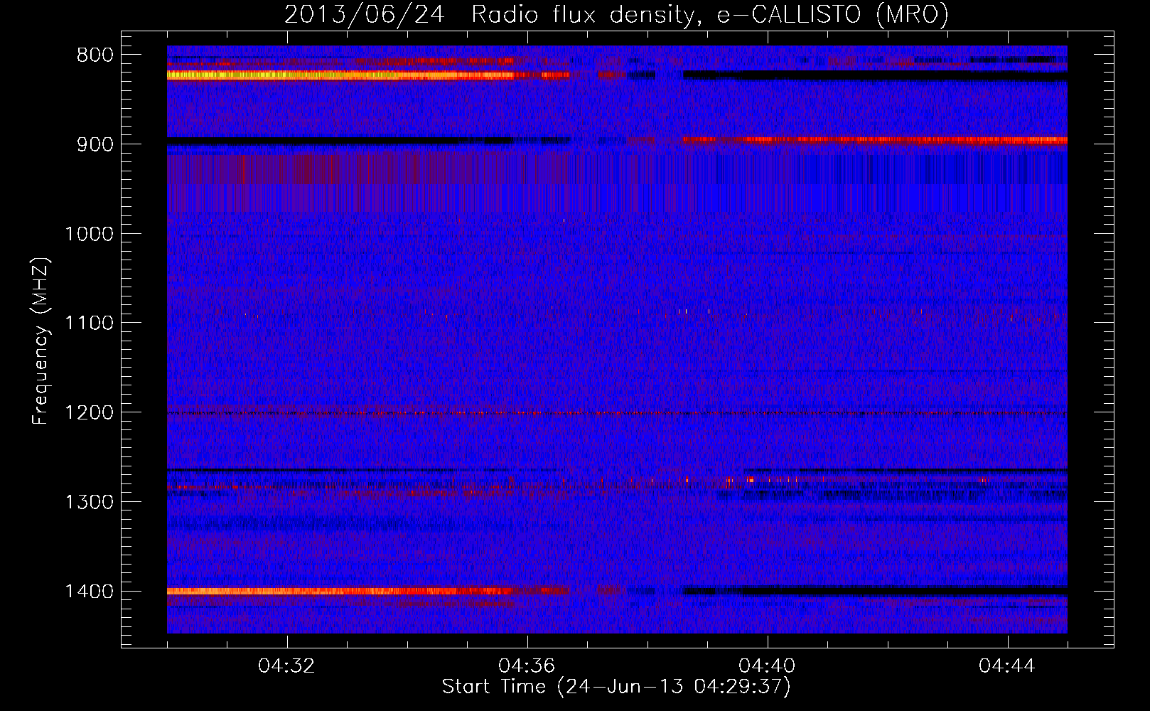Click the 04:32 time tick label
The height and width of the screenshot is (711, 1150).
pyautogui.click(x=287, y=666)
